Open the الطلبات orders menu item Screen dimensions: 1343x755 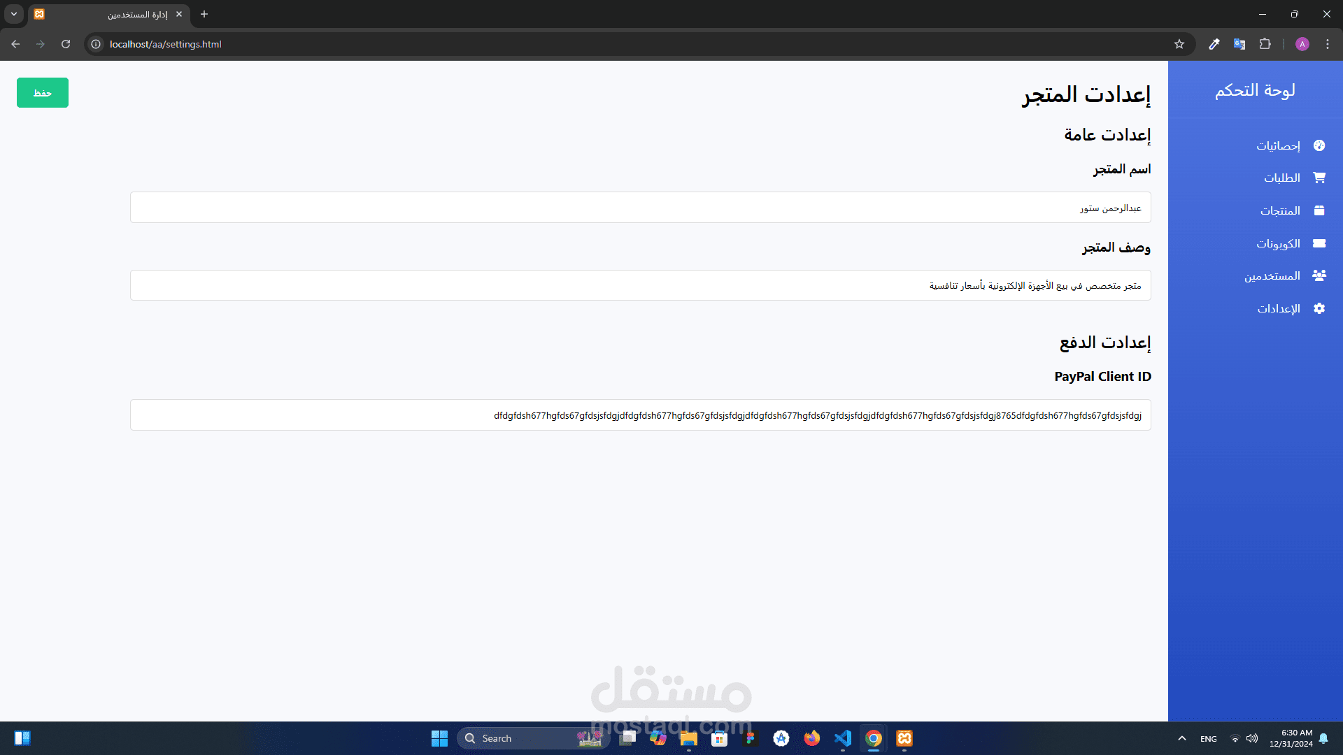[x=1281, y=178]
